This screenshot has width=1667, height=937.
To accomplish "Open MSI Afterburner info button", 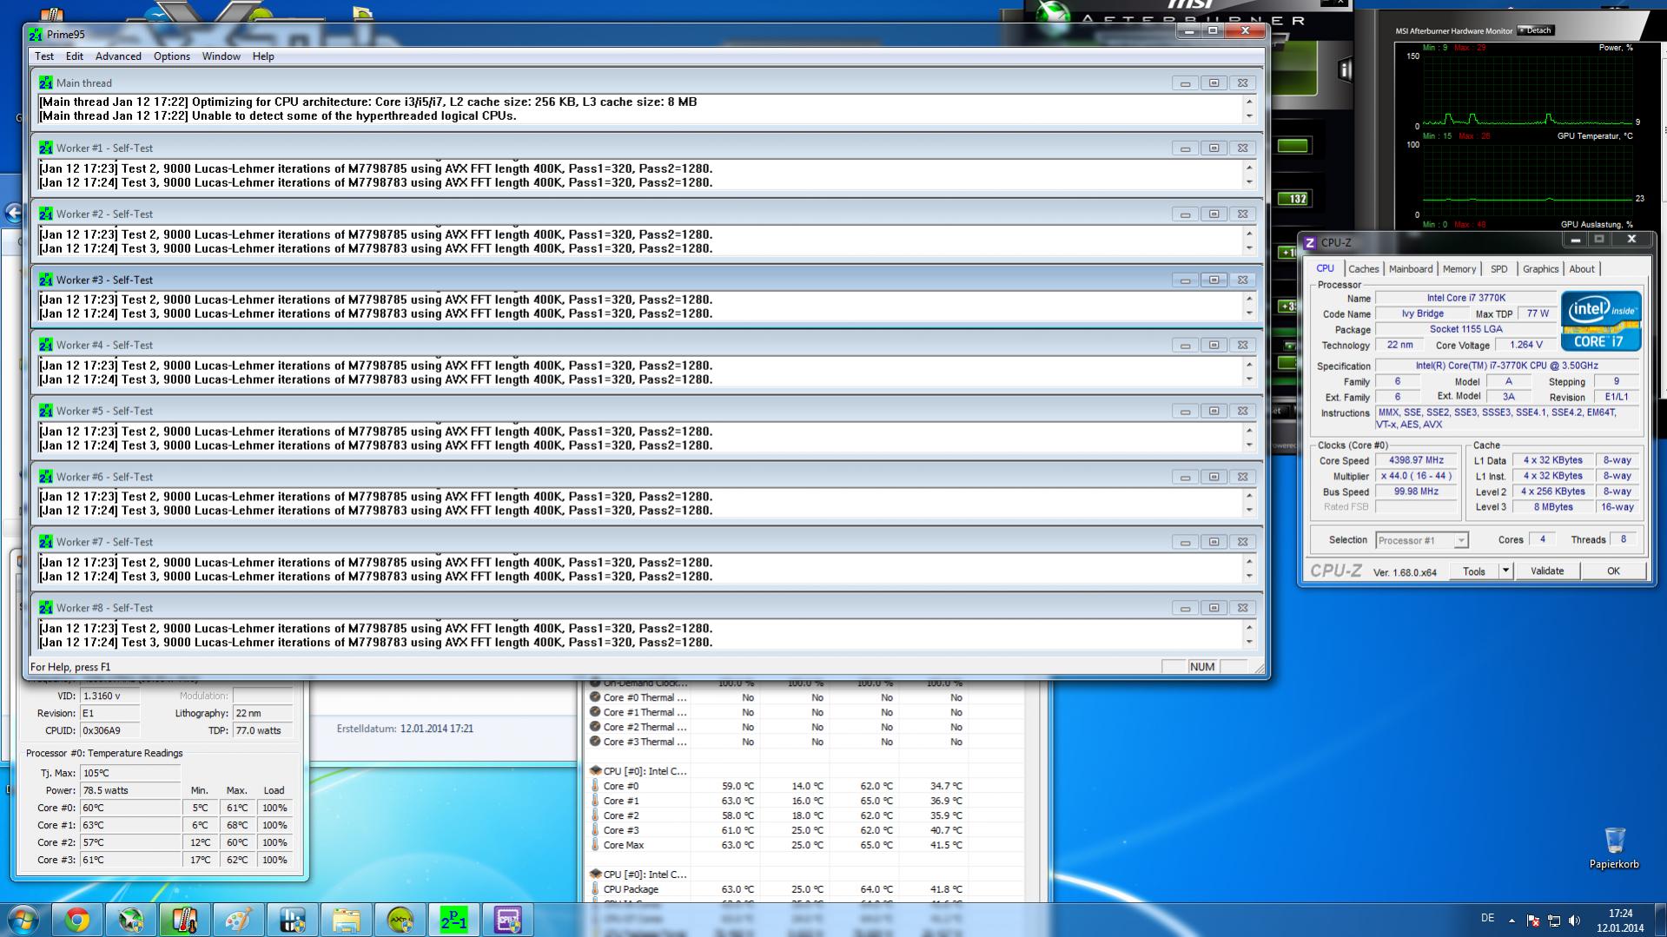I will pos(1345,69).
